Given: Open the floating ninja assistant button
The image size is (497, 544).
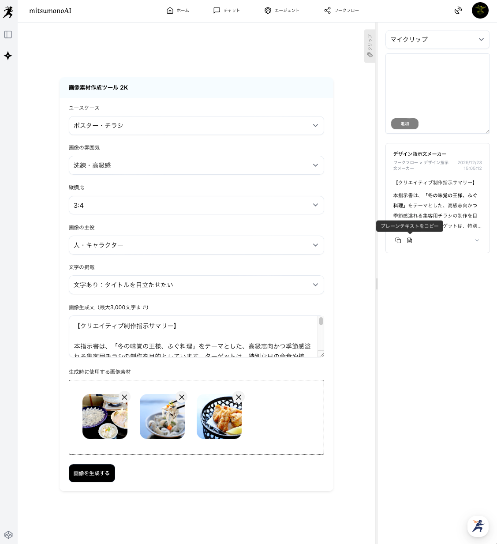Looking at the screenshot, I should click(478, 526).
